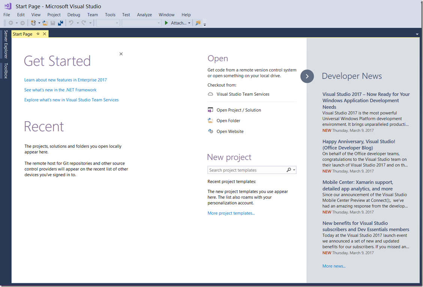Image resolution: width=423 pixels, height=287 pixels.
Task: Open the Server Explorer side tab
Action: [6, 44]
